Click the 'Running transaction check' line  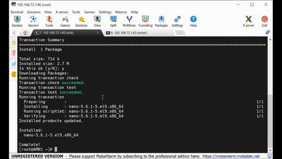coord(49,78)
